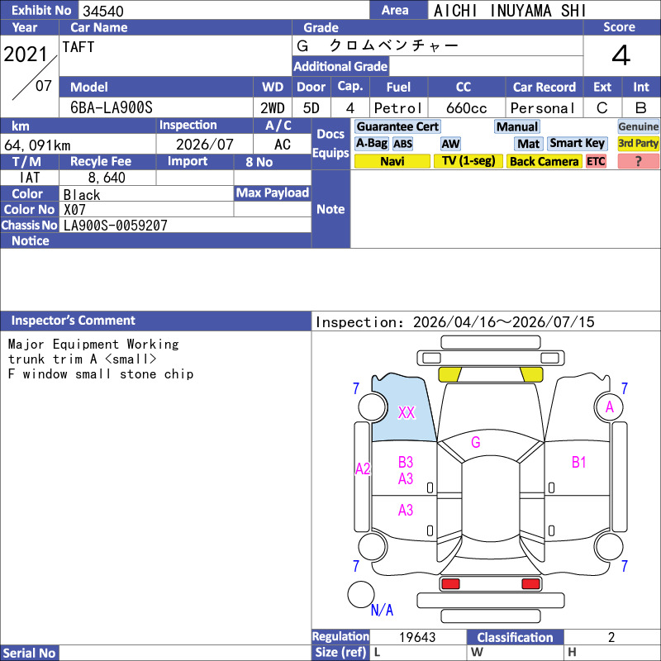Image resolution: width=661 pixels, height=661 pixels.
Task: Click the AW equipment badge
Action: (x=450, y=144)
